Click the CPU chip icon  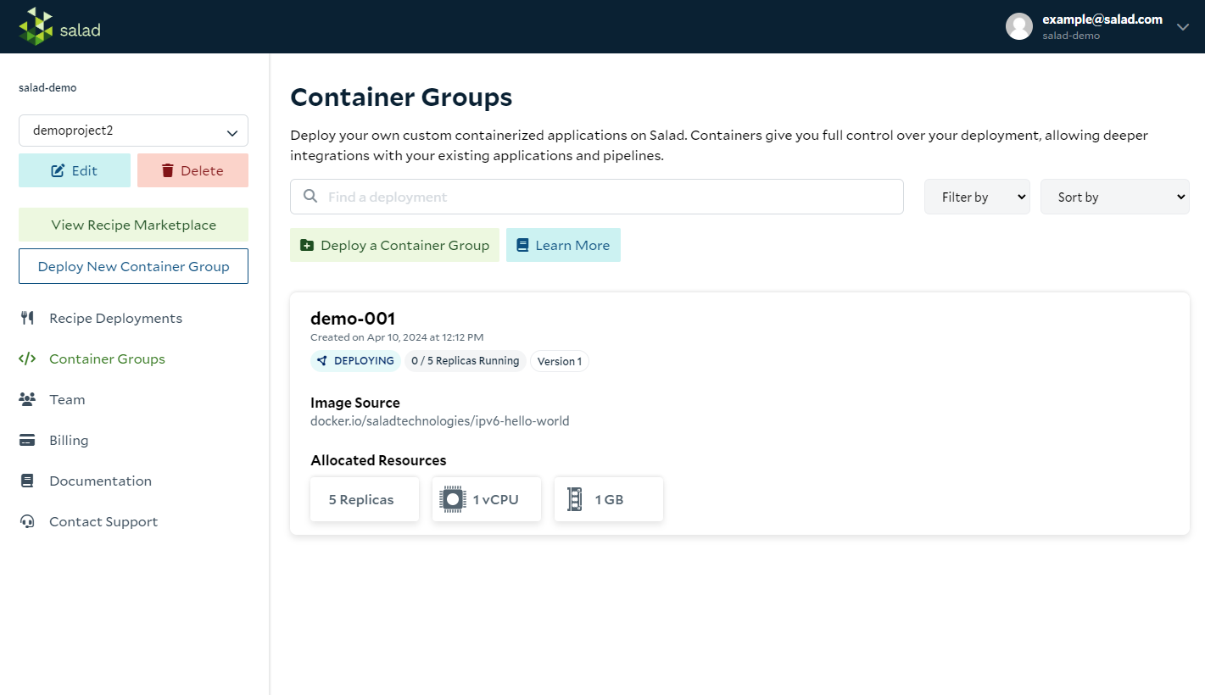(x=453, y=499)
